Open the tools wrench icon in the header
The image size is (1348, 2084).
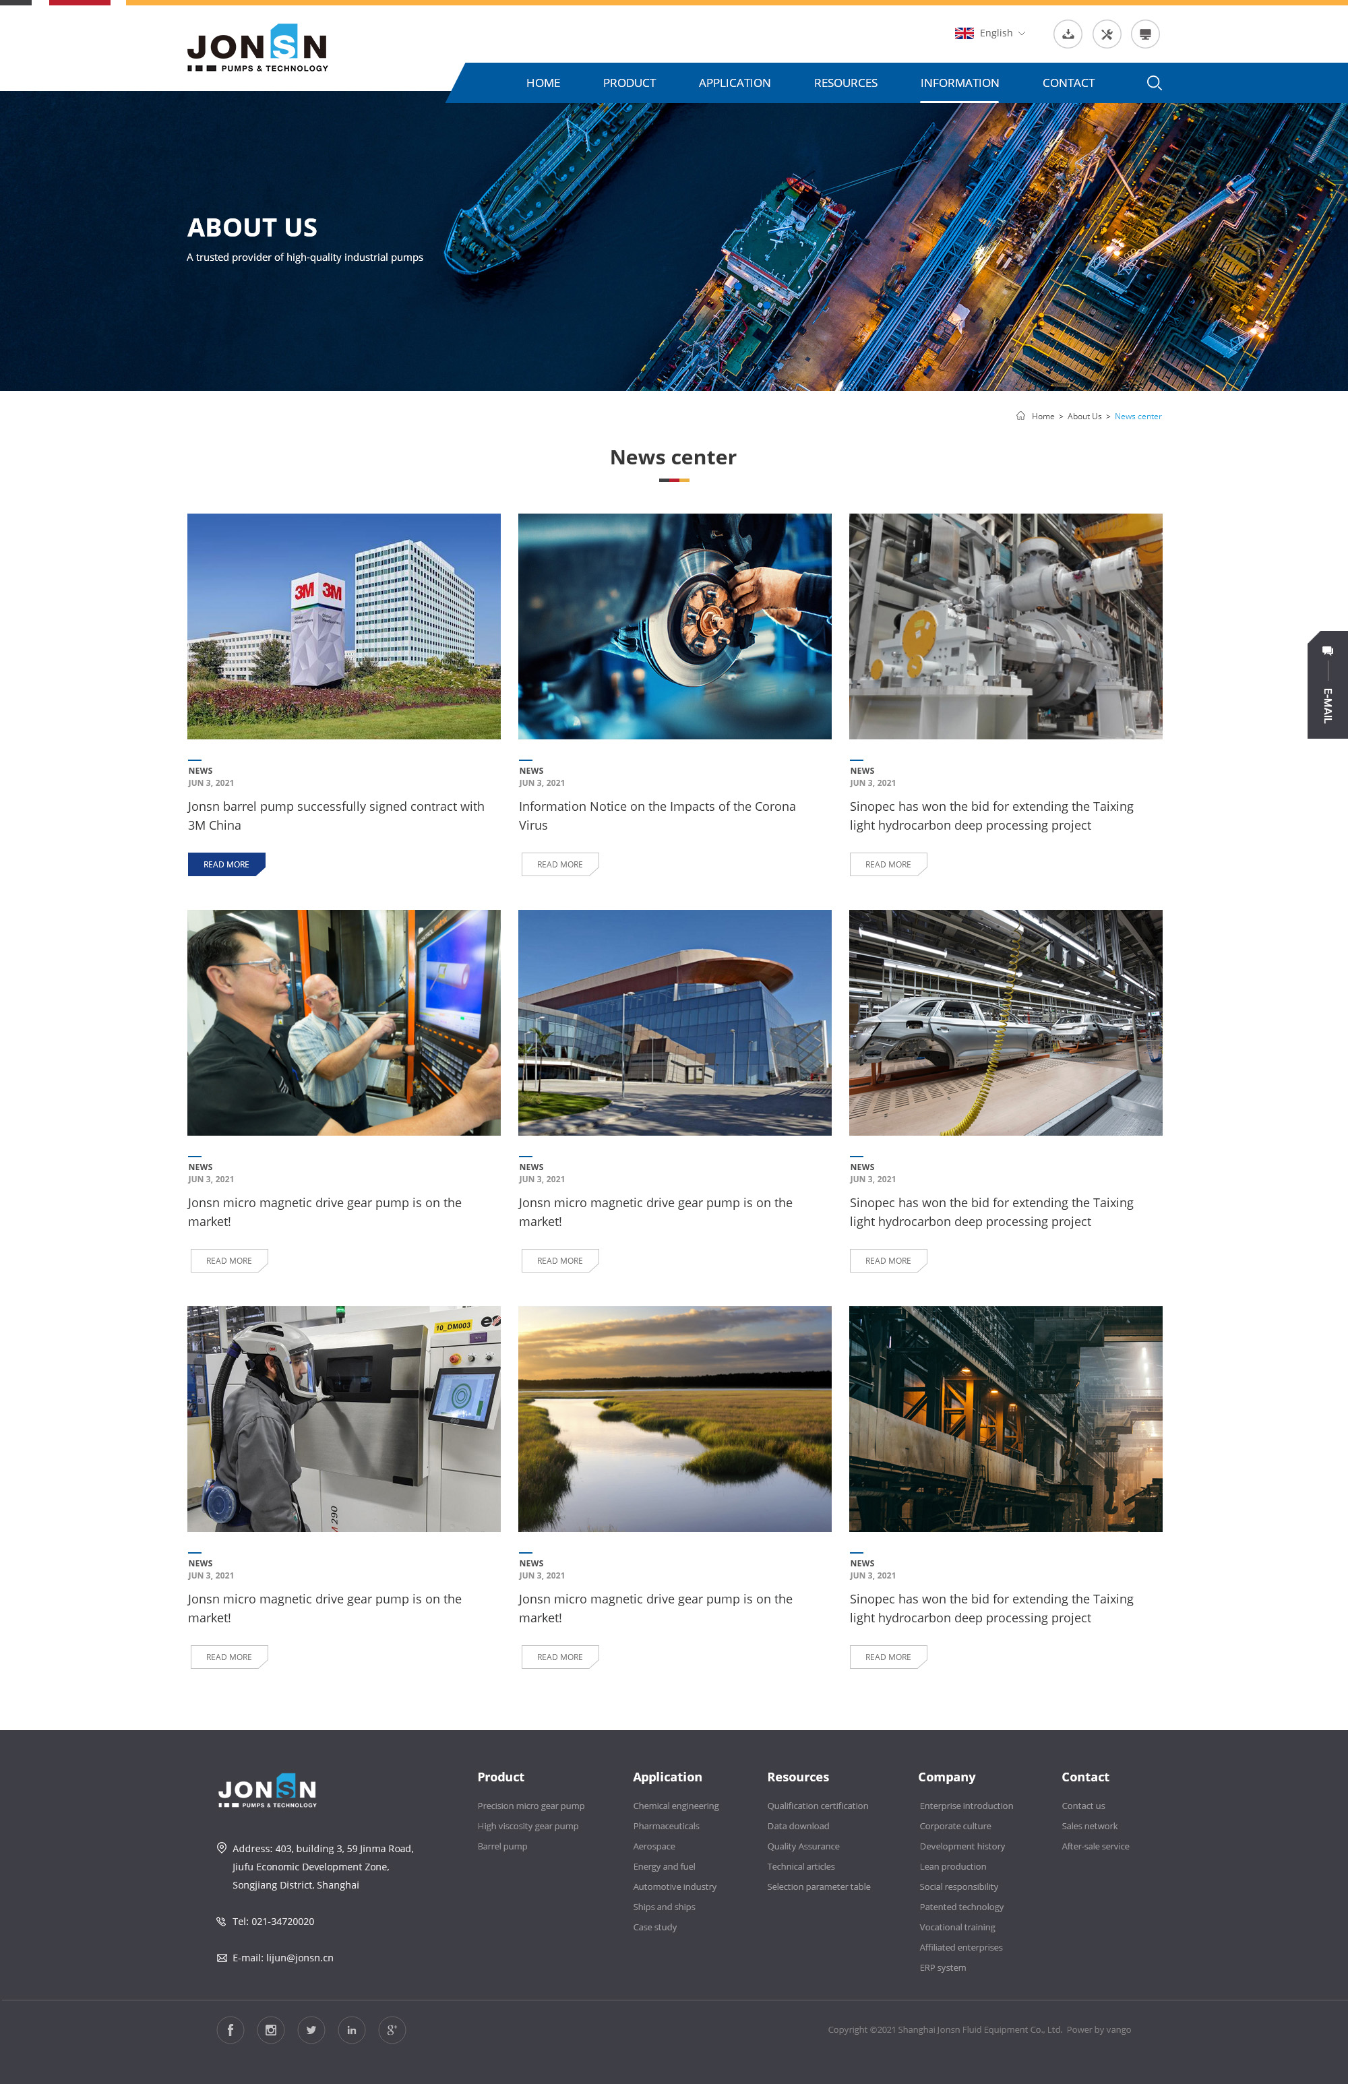pos(1107,34)
